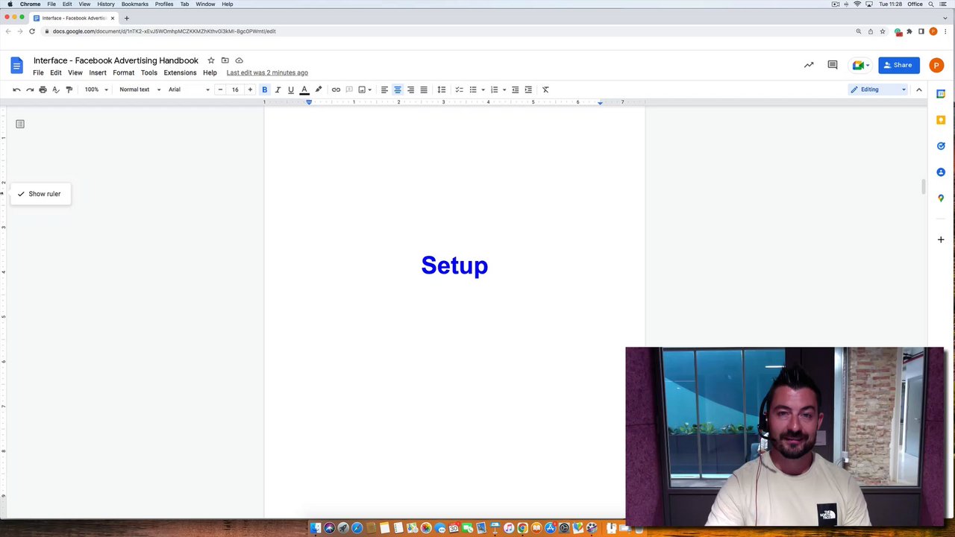Click the print icon
This screenshot has height=537, width=955.
(x=43, y=89)
